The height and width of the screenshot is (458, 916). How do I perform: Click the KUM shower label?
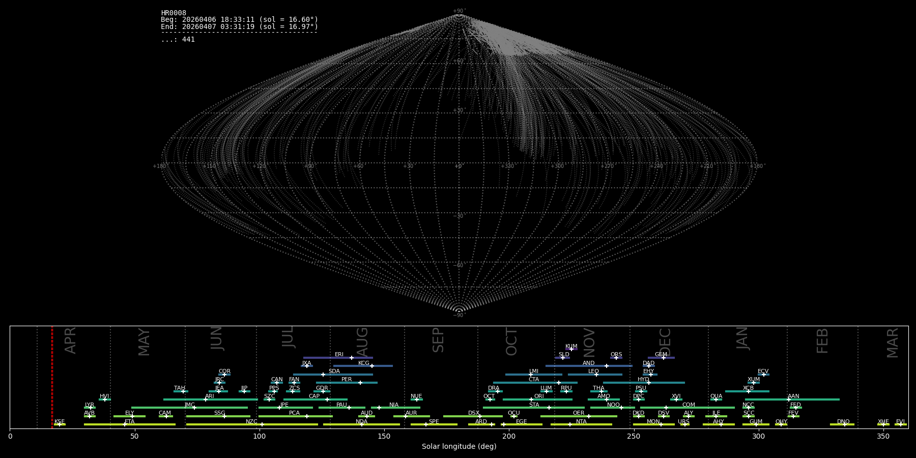pos(571,347)
